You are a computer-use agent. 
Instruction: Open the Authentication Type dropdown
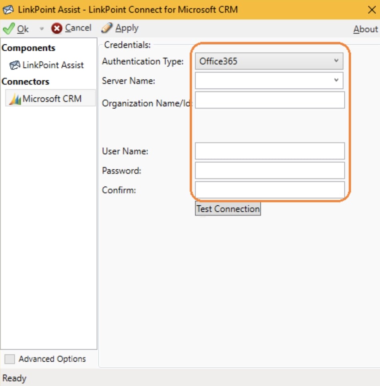pyautogui.click(x=269, y=61)
